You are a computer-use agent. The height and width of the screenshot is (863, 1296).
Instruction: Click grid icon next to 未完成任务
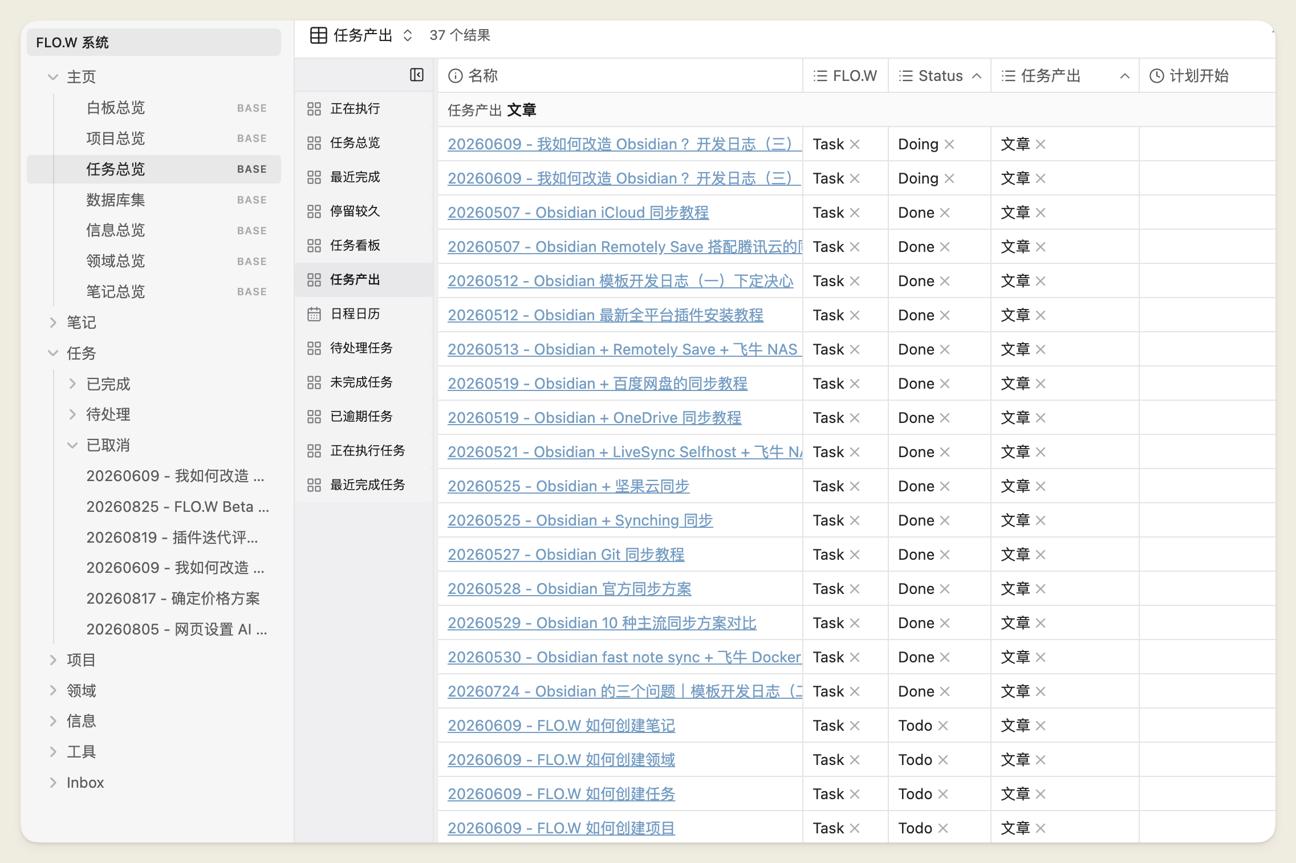coord(314,382)
